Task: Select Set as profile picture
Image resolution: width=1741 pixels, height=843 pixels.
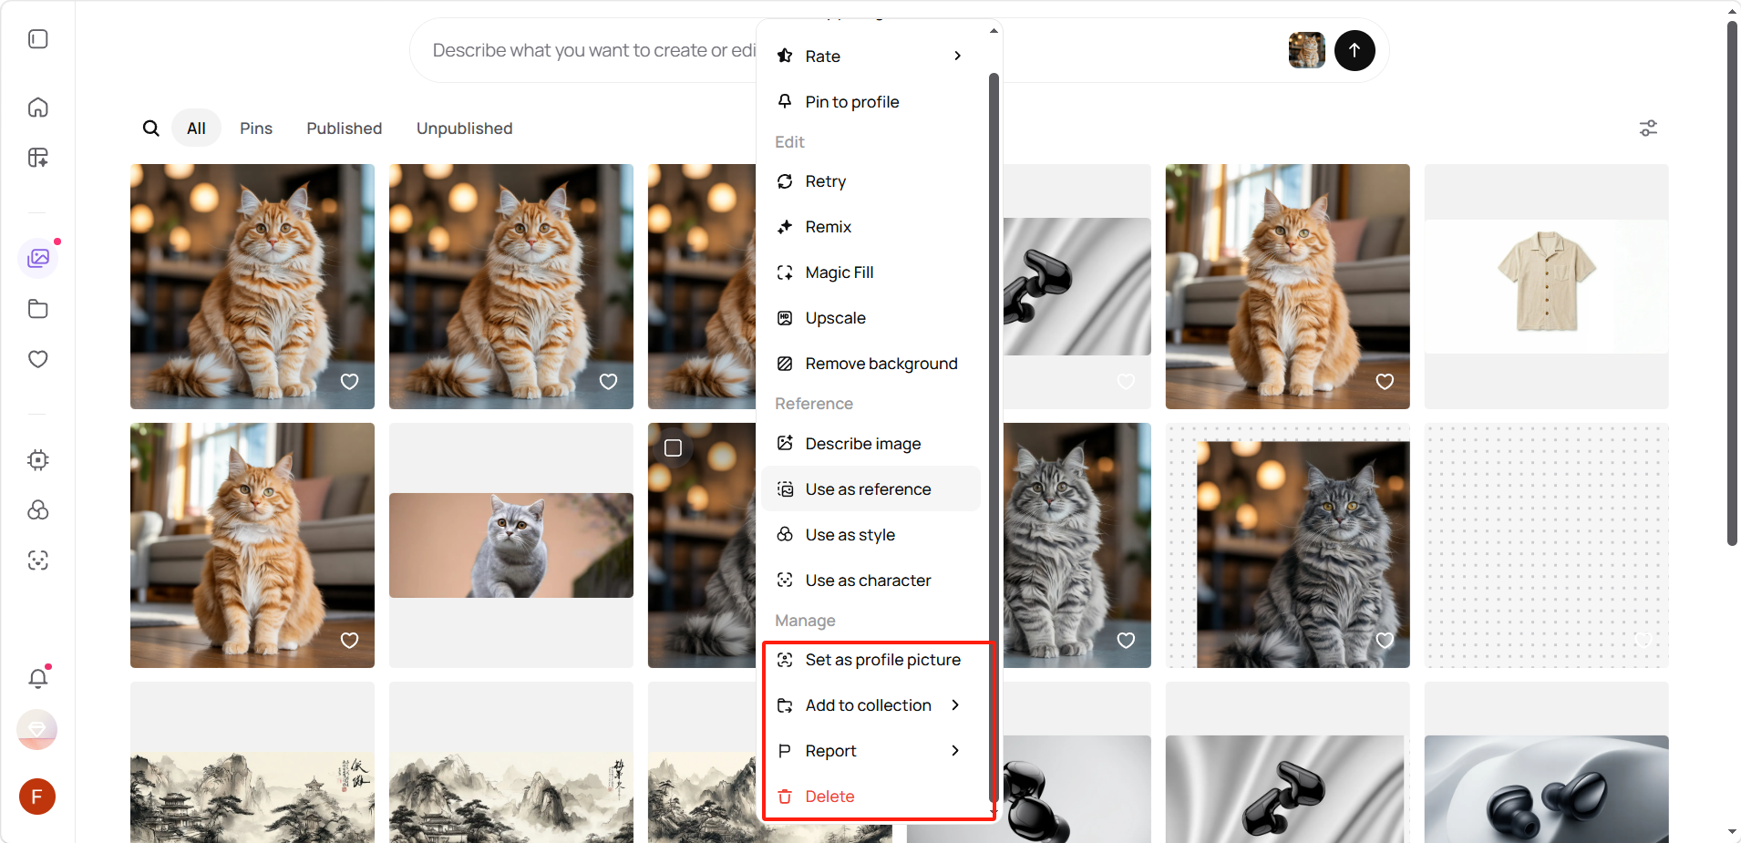Action: click(x=870, y=660)
